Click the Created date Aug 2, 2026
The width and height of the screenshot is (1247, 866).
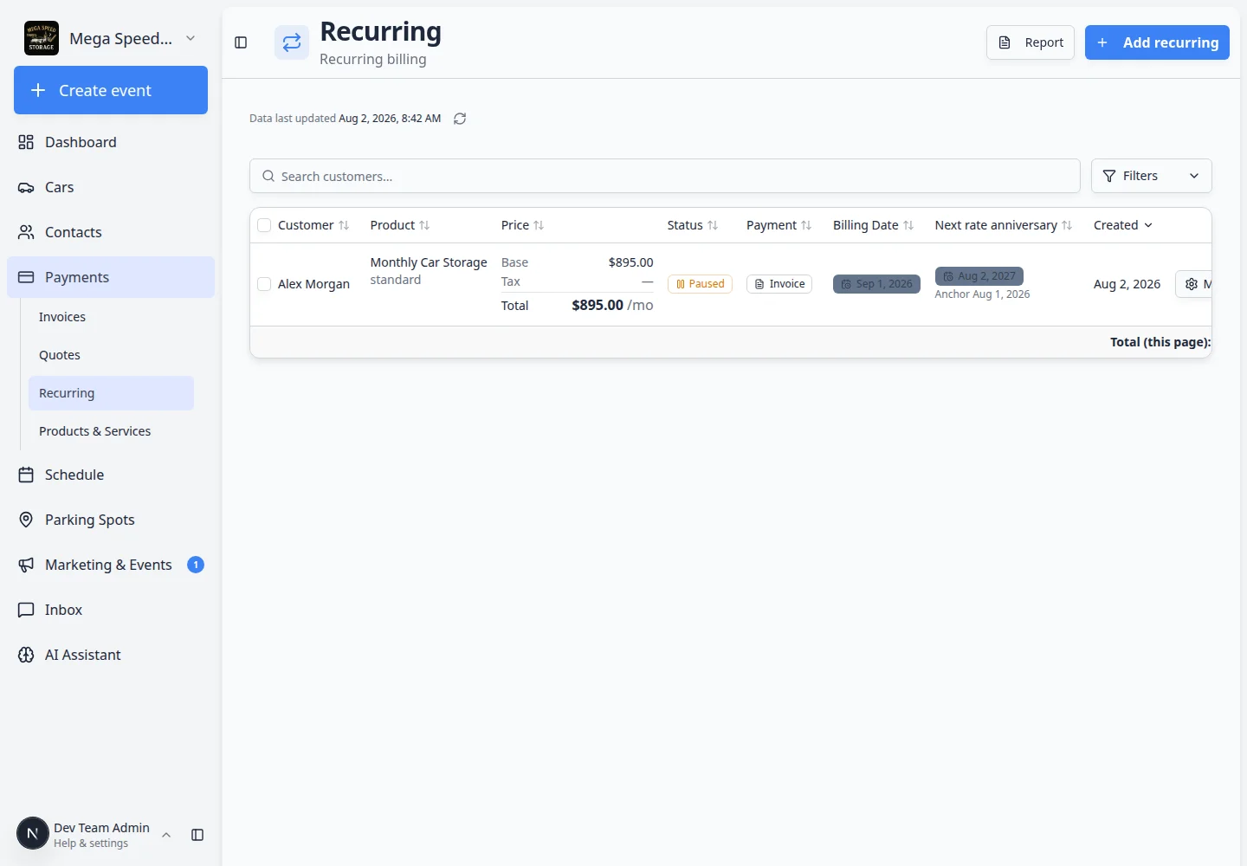(1127, 284)
